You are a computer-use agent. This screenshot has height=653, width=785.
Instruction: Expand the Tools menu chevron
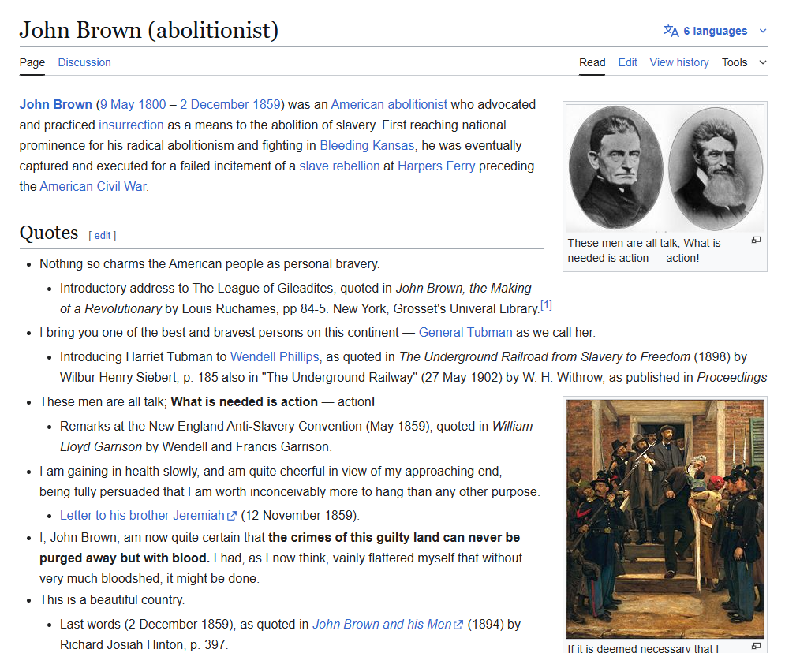tap(762, 62)
